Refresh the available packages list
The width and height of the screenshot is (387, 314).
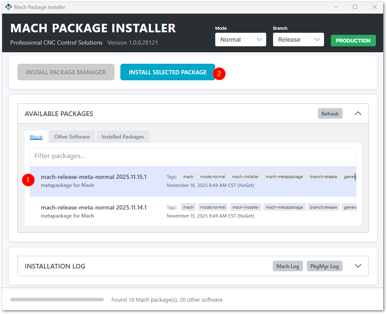[330, 113]
